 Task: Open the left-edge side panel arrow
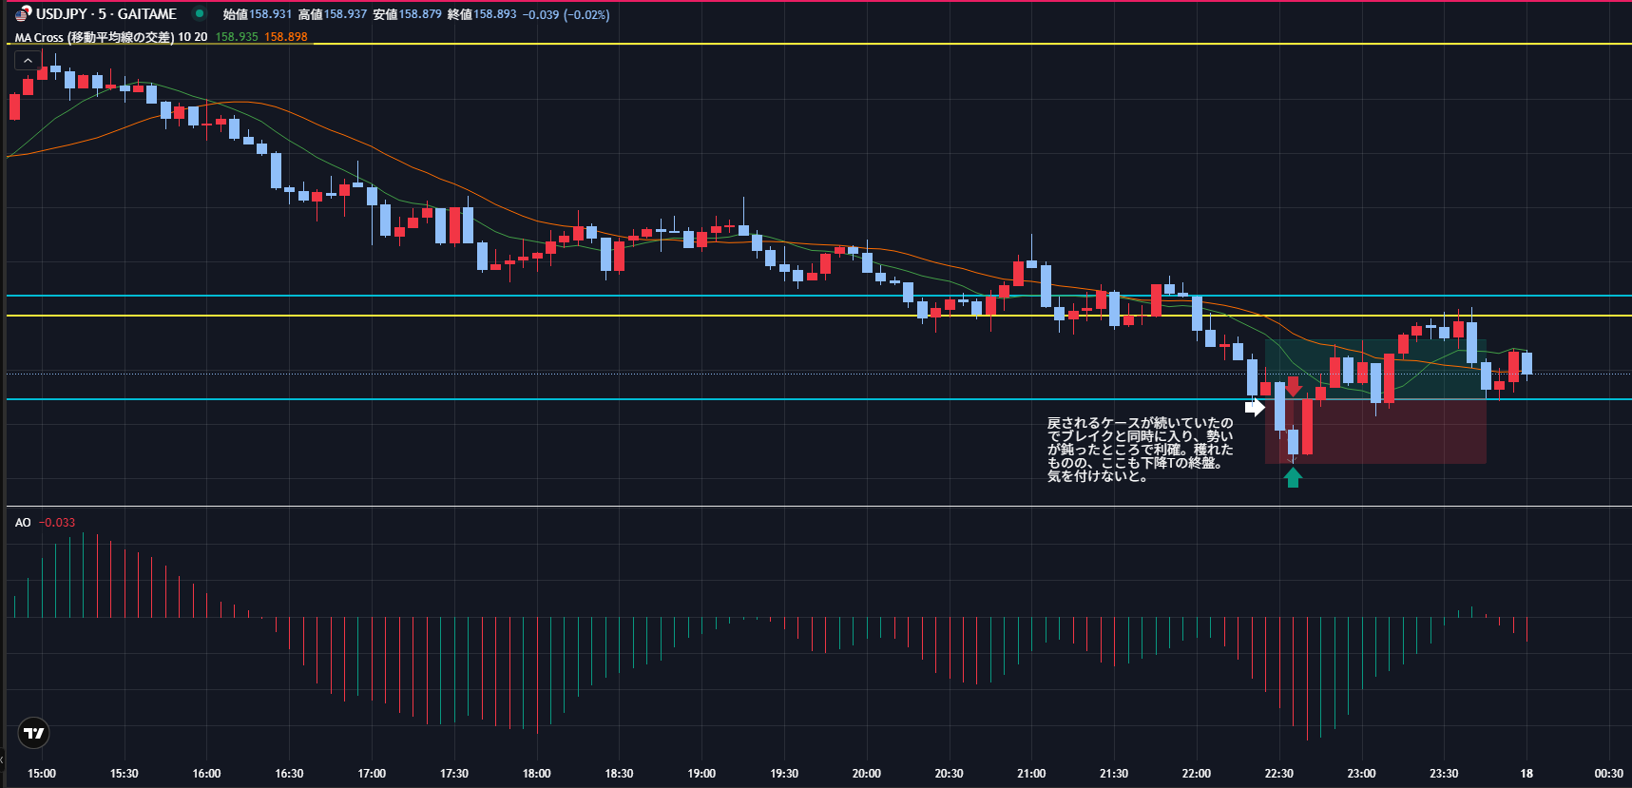point(3,759)
